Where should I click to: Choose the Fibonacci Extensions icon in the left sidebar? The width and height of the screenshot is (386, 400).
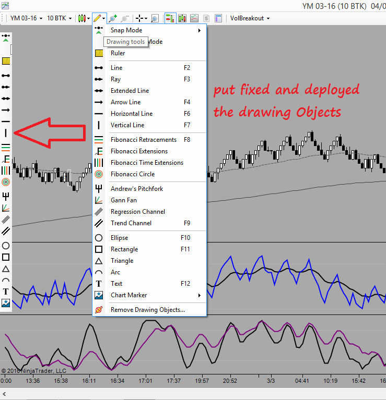[6, 159]
